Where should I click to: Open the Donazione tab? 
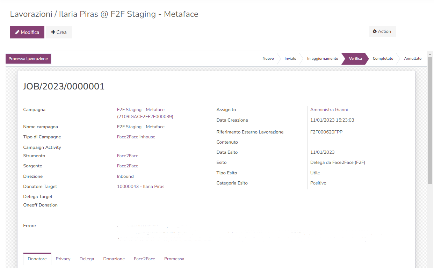point(114,259)
